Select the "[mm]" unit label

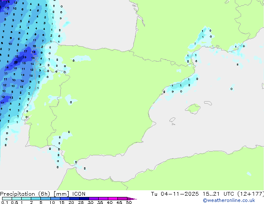pos(61,194)
